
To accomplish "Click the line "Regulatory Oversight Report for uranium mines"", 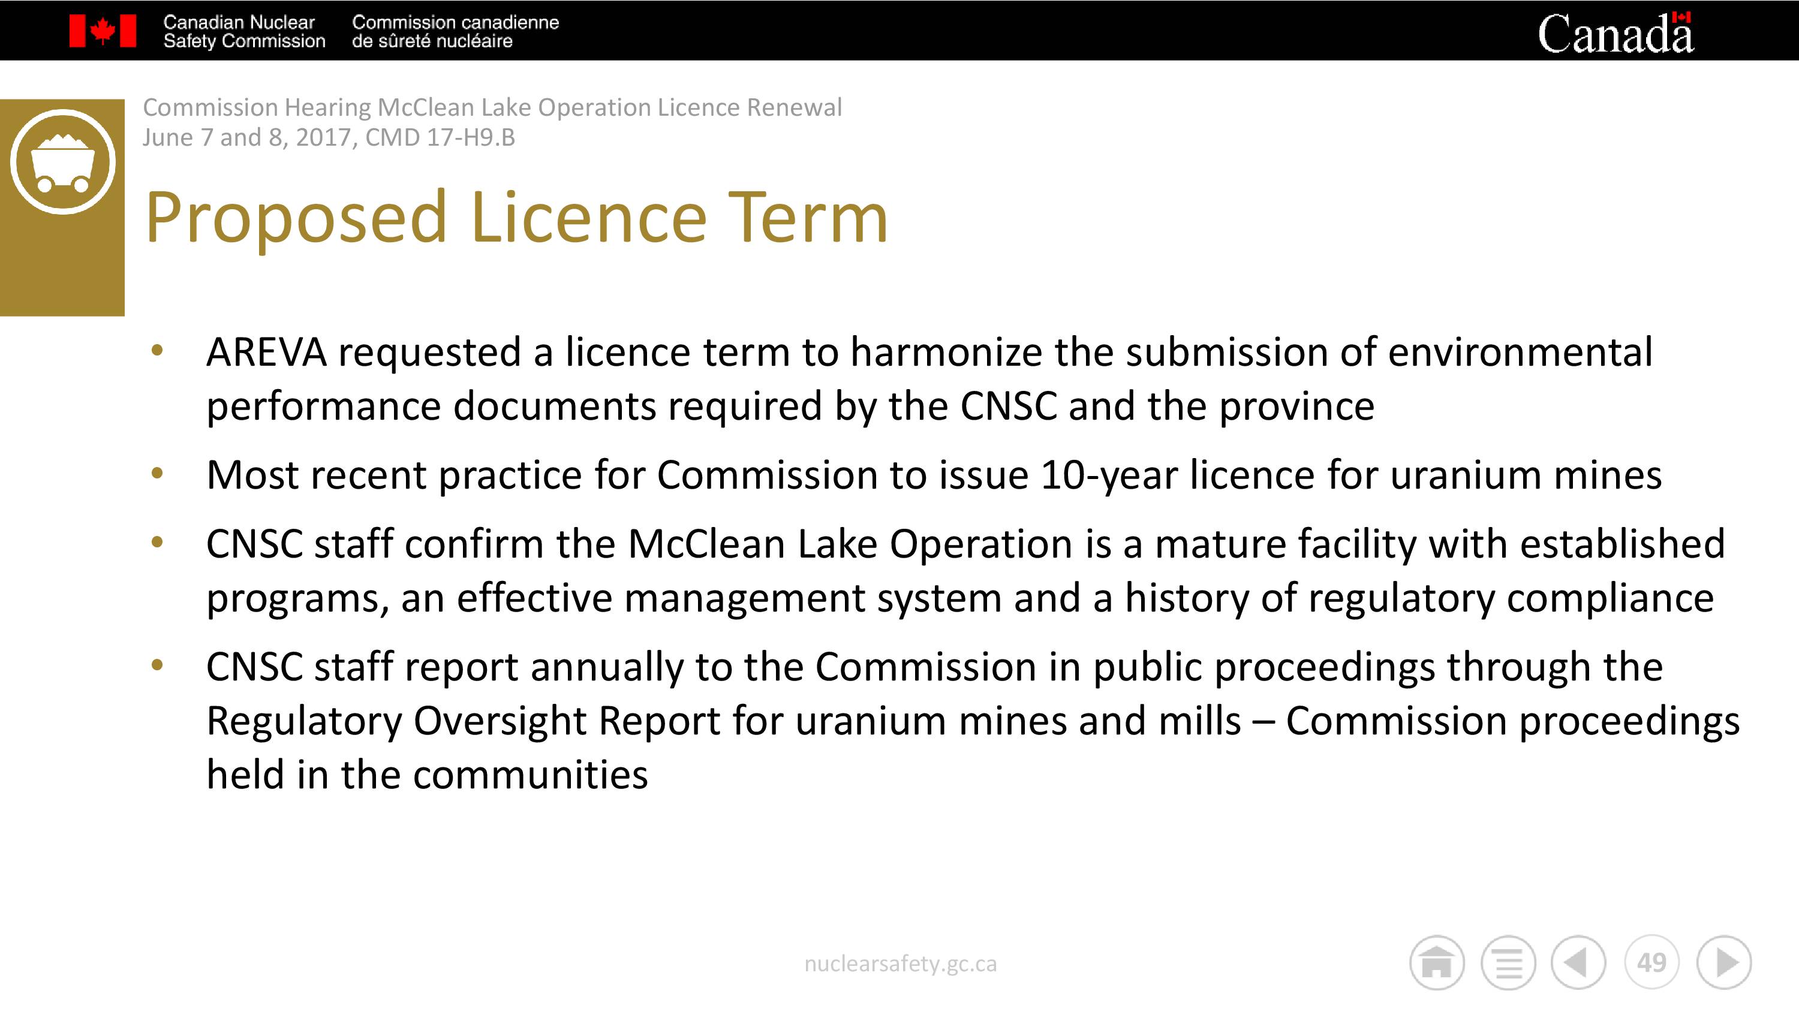I will tap(973, 720).
